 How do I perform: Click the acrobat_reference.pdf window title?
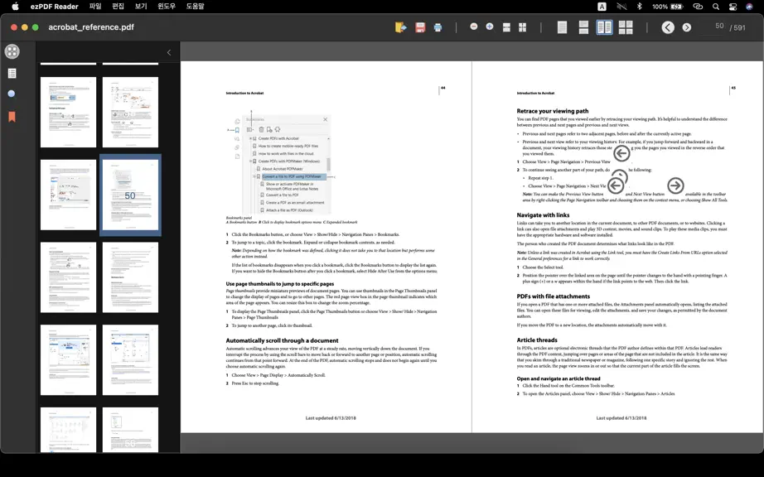(x=91, y=27)
